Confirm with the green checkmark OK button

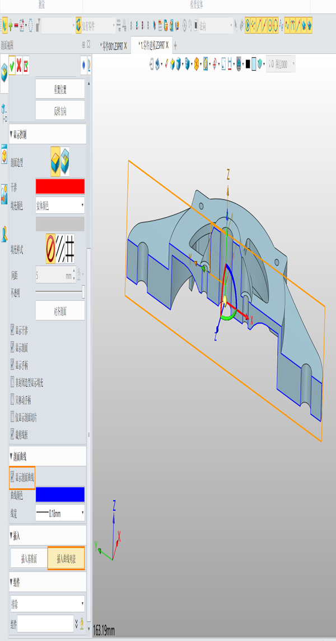(12, 66)
